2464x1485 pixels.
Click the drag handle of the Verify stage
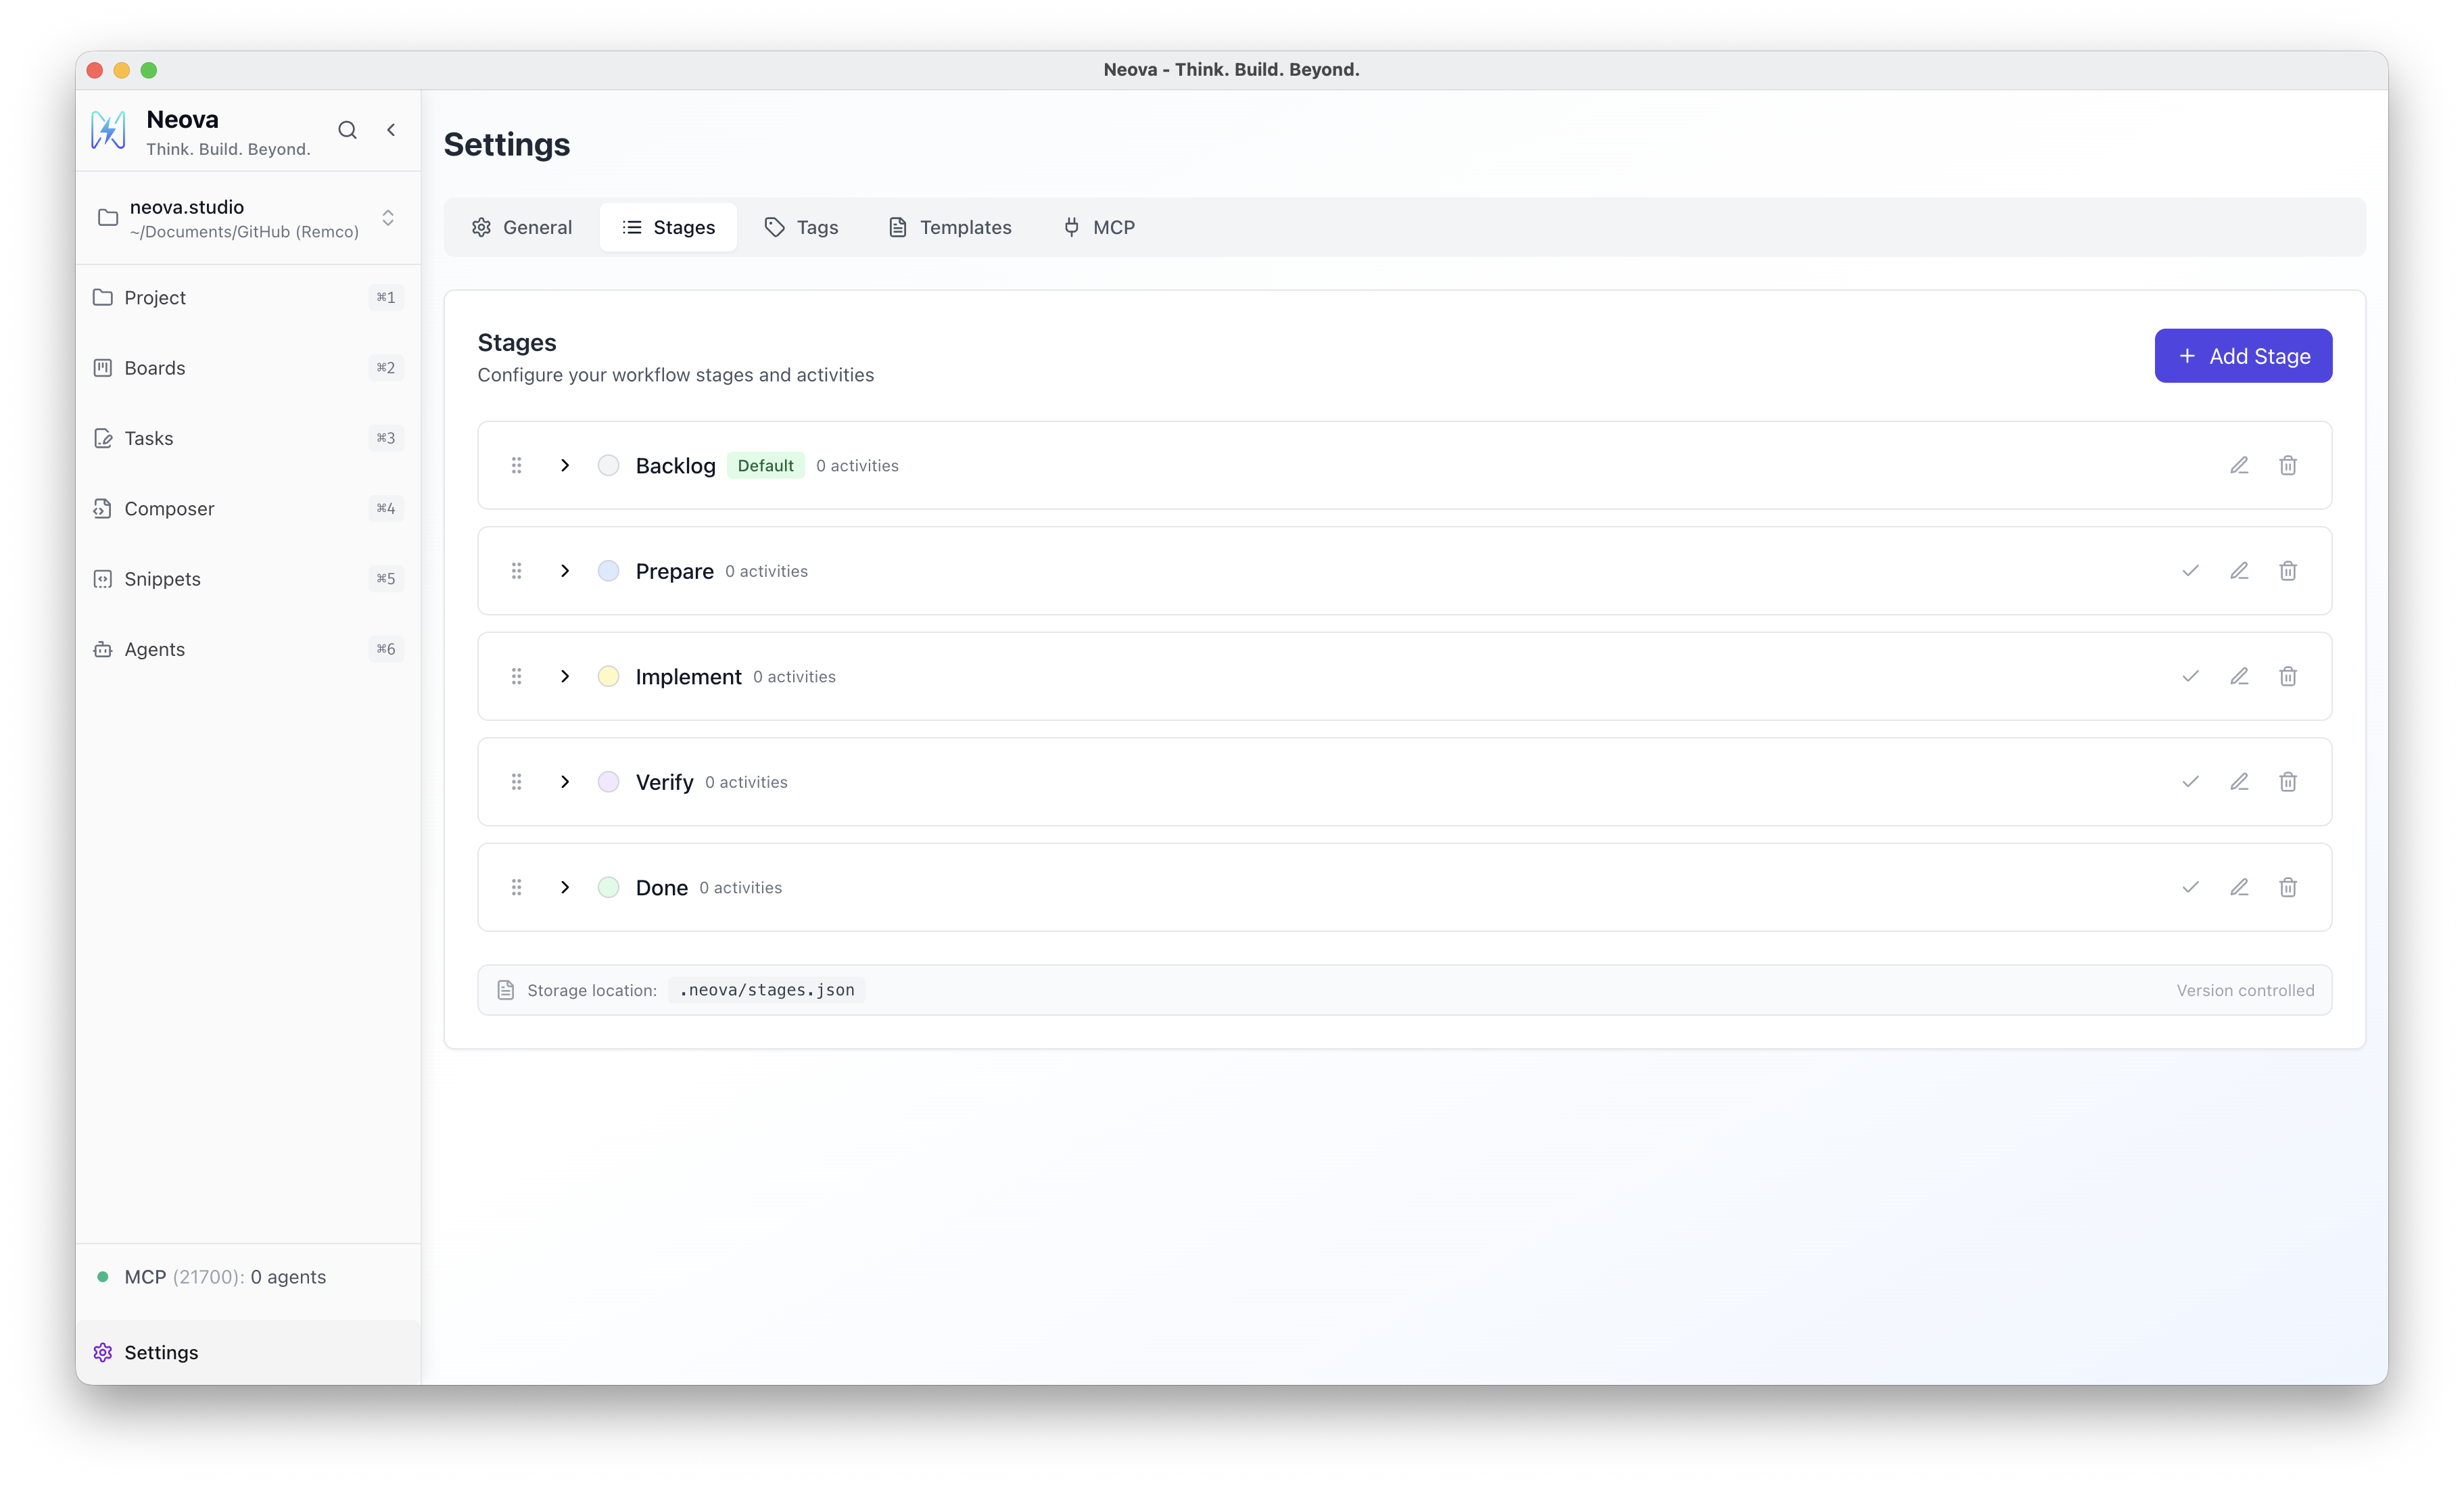tap(516, 782)
